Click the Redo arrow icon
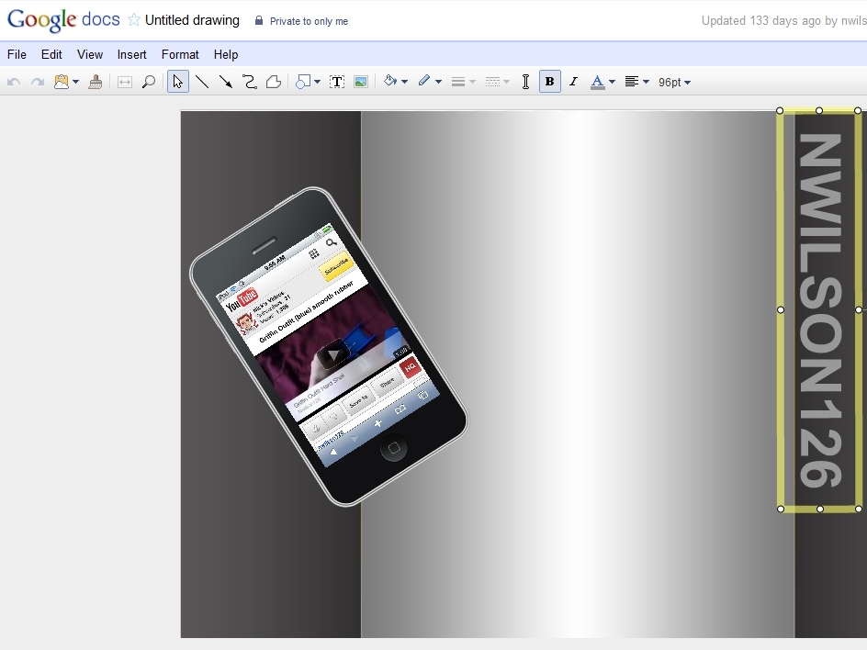Viewport: 867px width, 650px height. pyautogui.click(x=37, y=82)
